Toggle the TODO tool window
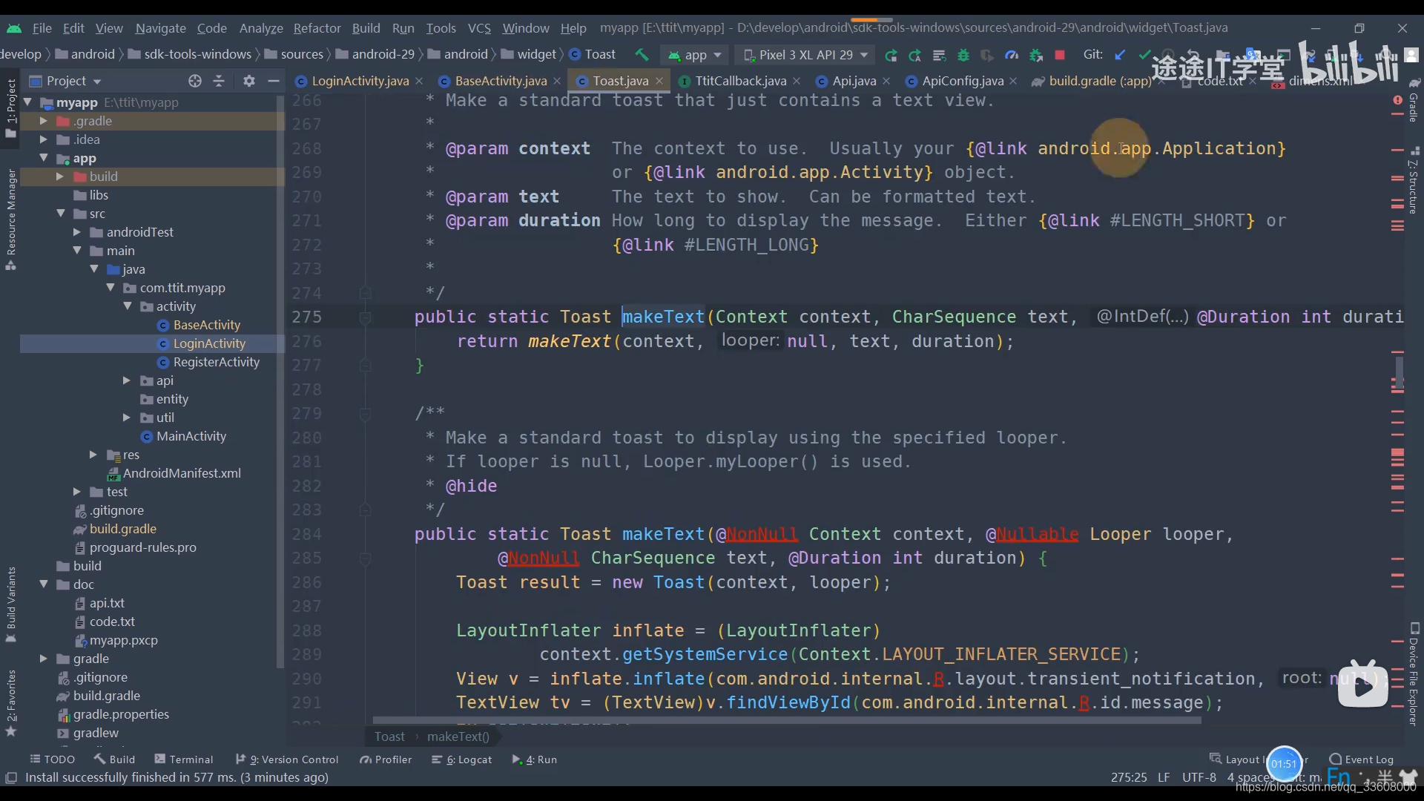Screen dimensions: 1424x801 coord(52,759)
